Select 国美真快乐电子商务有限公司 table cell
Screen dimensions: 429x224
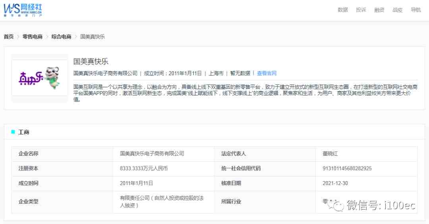(x=164, y=154)
